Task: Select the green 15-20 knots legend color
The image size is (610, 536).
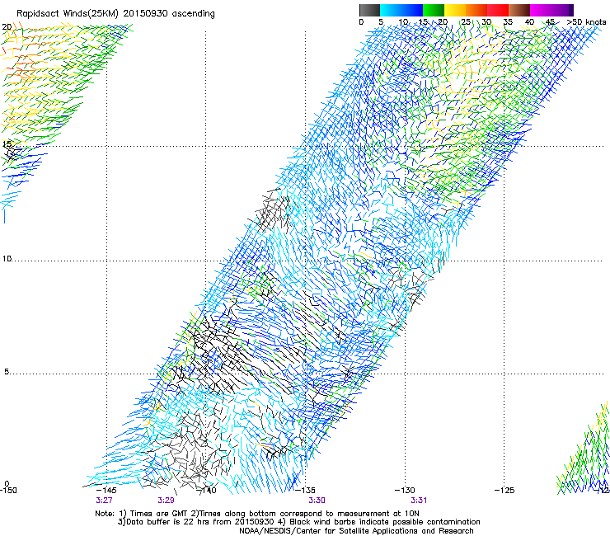Action: click(434, 10)
